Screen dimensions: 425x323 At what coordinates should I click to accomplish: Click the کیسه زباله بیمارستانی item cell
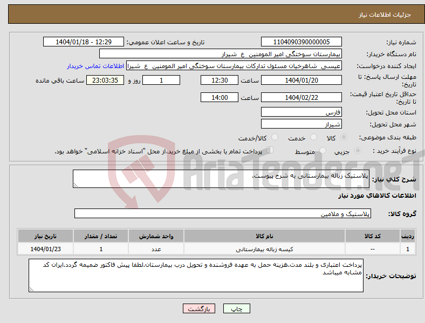coord(264,249)
